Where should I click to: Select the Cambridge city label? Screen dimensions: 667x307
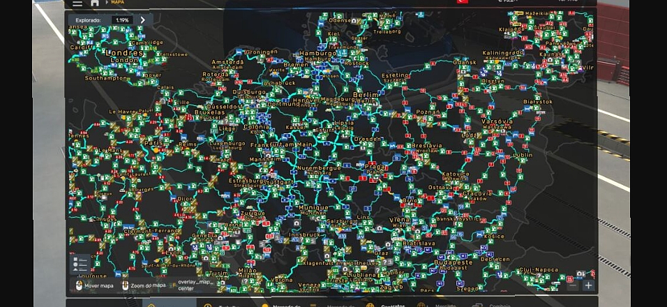point(148,43)
